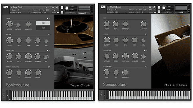Open Tape Choir instrument name dropdown arrow
The height and width of the screenshot is (108, 193).
tap(11, 7)
